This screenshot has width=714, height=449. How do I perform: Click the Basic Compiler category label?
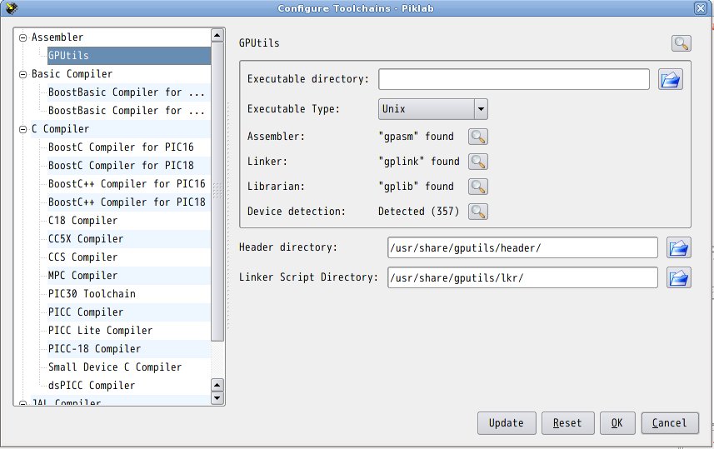coord(72,74)
